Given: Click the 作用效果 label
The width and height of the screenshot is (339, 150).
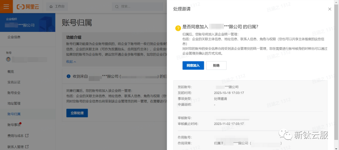Looking at the screenshot, I should pos(185,143).
